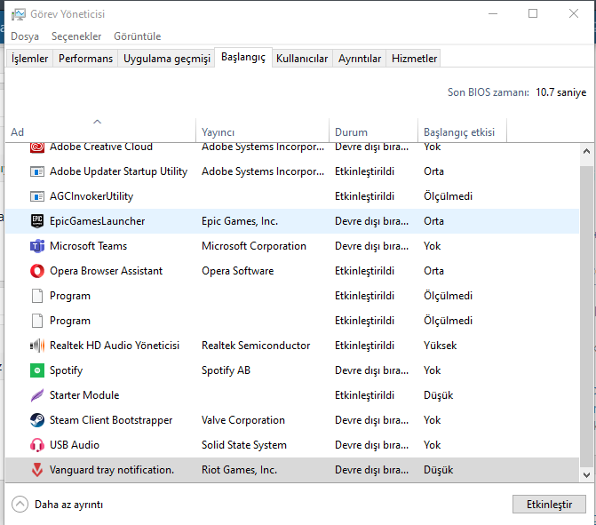Open the Dosya menu

[x=25, y=36]
